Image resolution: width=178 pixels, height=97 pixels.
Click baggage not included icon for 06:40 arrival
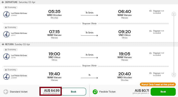point(151,11)
